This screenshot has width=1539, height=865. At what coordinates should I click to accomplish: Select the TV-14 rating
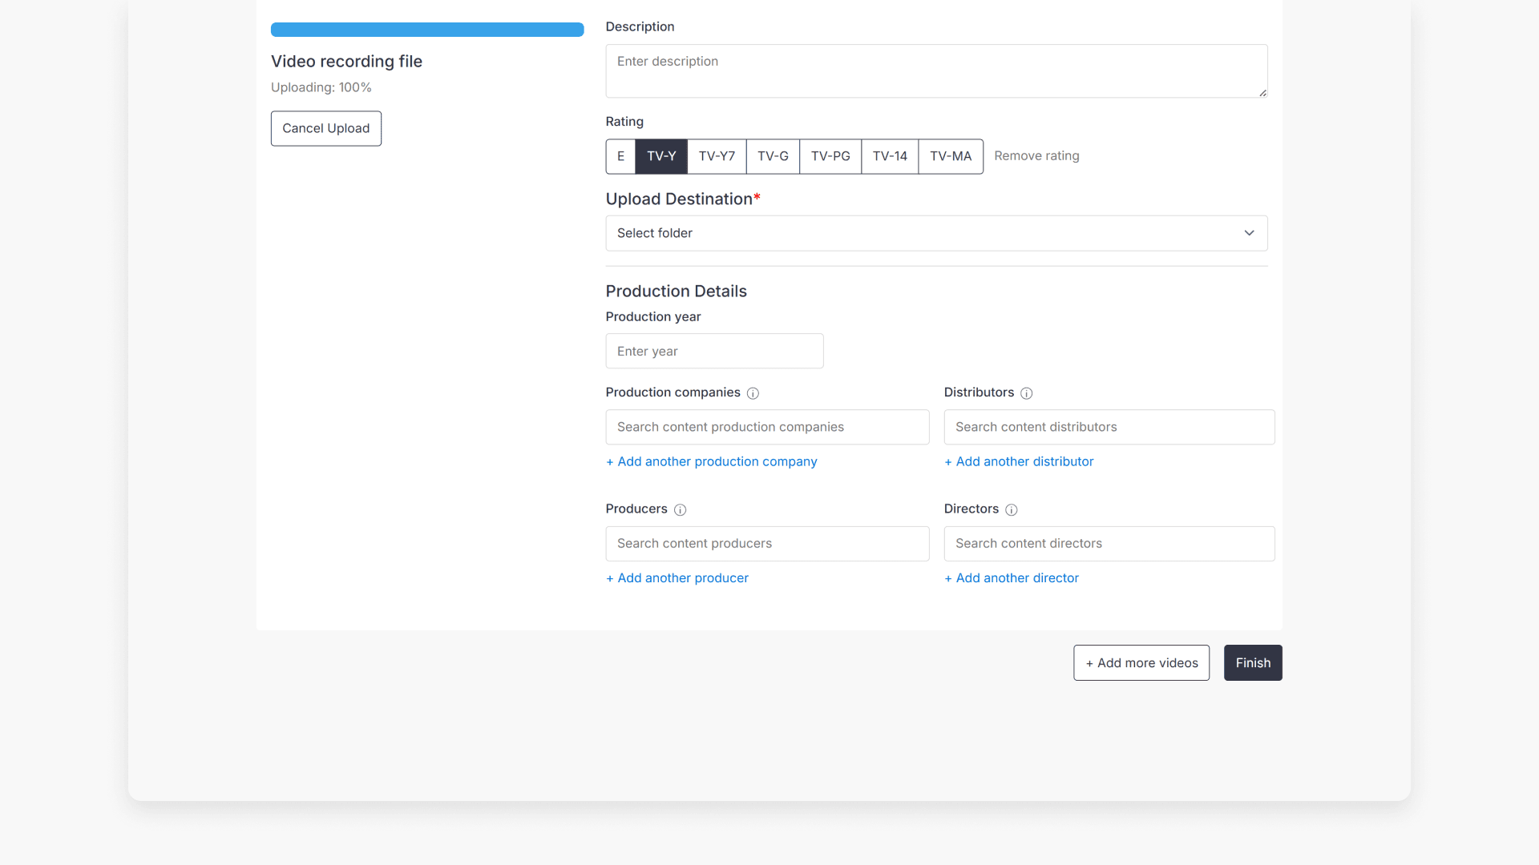[890, 156]
